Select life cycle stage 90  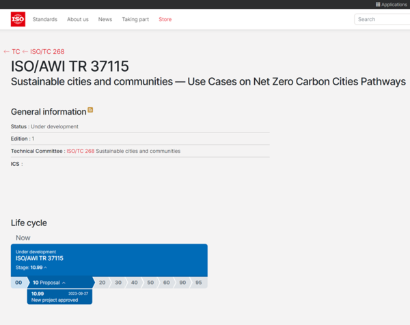(x=182, y=283)
